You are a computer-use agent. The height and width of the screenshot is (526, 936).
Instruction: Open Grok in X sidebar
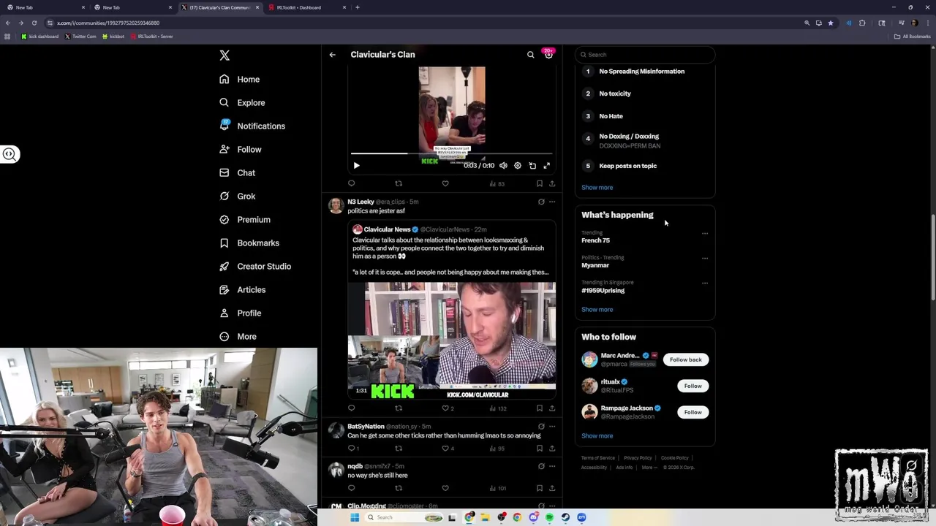(237, 196)
